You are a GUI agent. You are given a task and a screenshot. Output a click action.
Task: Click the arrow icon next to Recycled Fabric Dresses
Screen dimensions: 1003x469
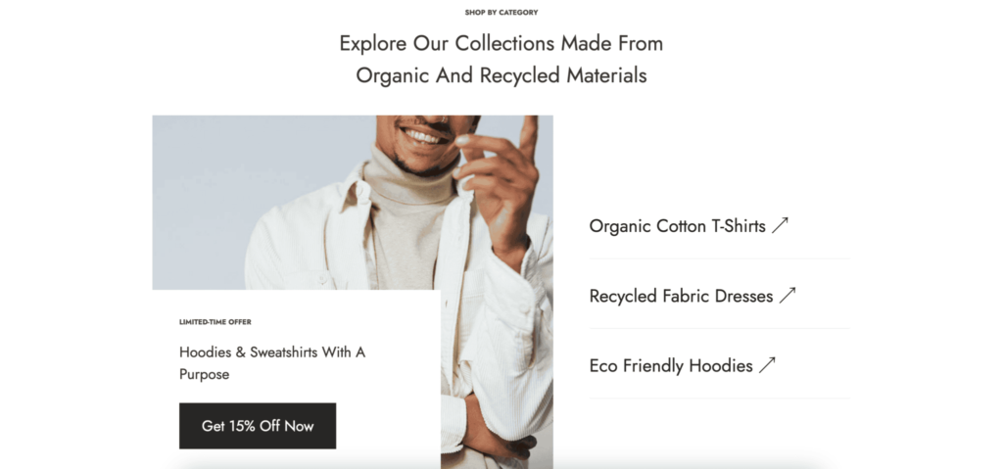pyautogui.click(x=788, y=295)
